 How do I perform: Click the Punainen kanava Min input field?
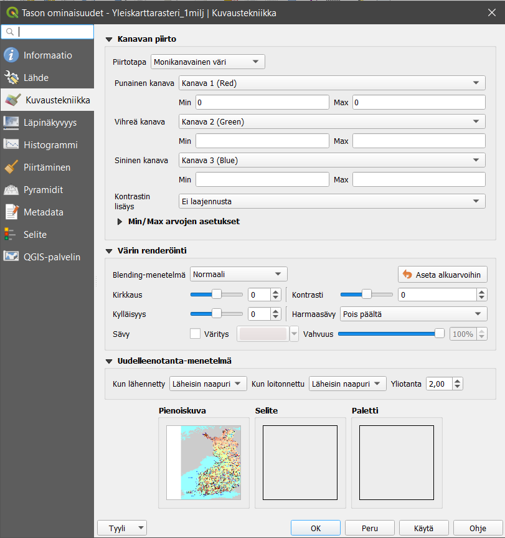pos(262,102)
